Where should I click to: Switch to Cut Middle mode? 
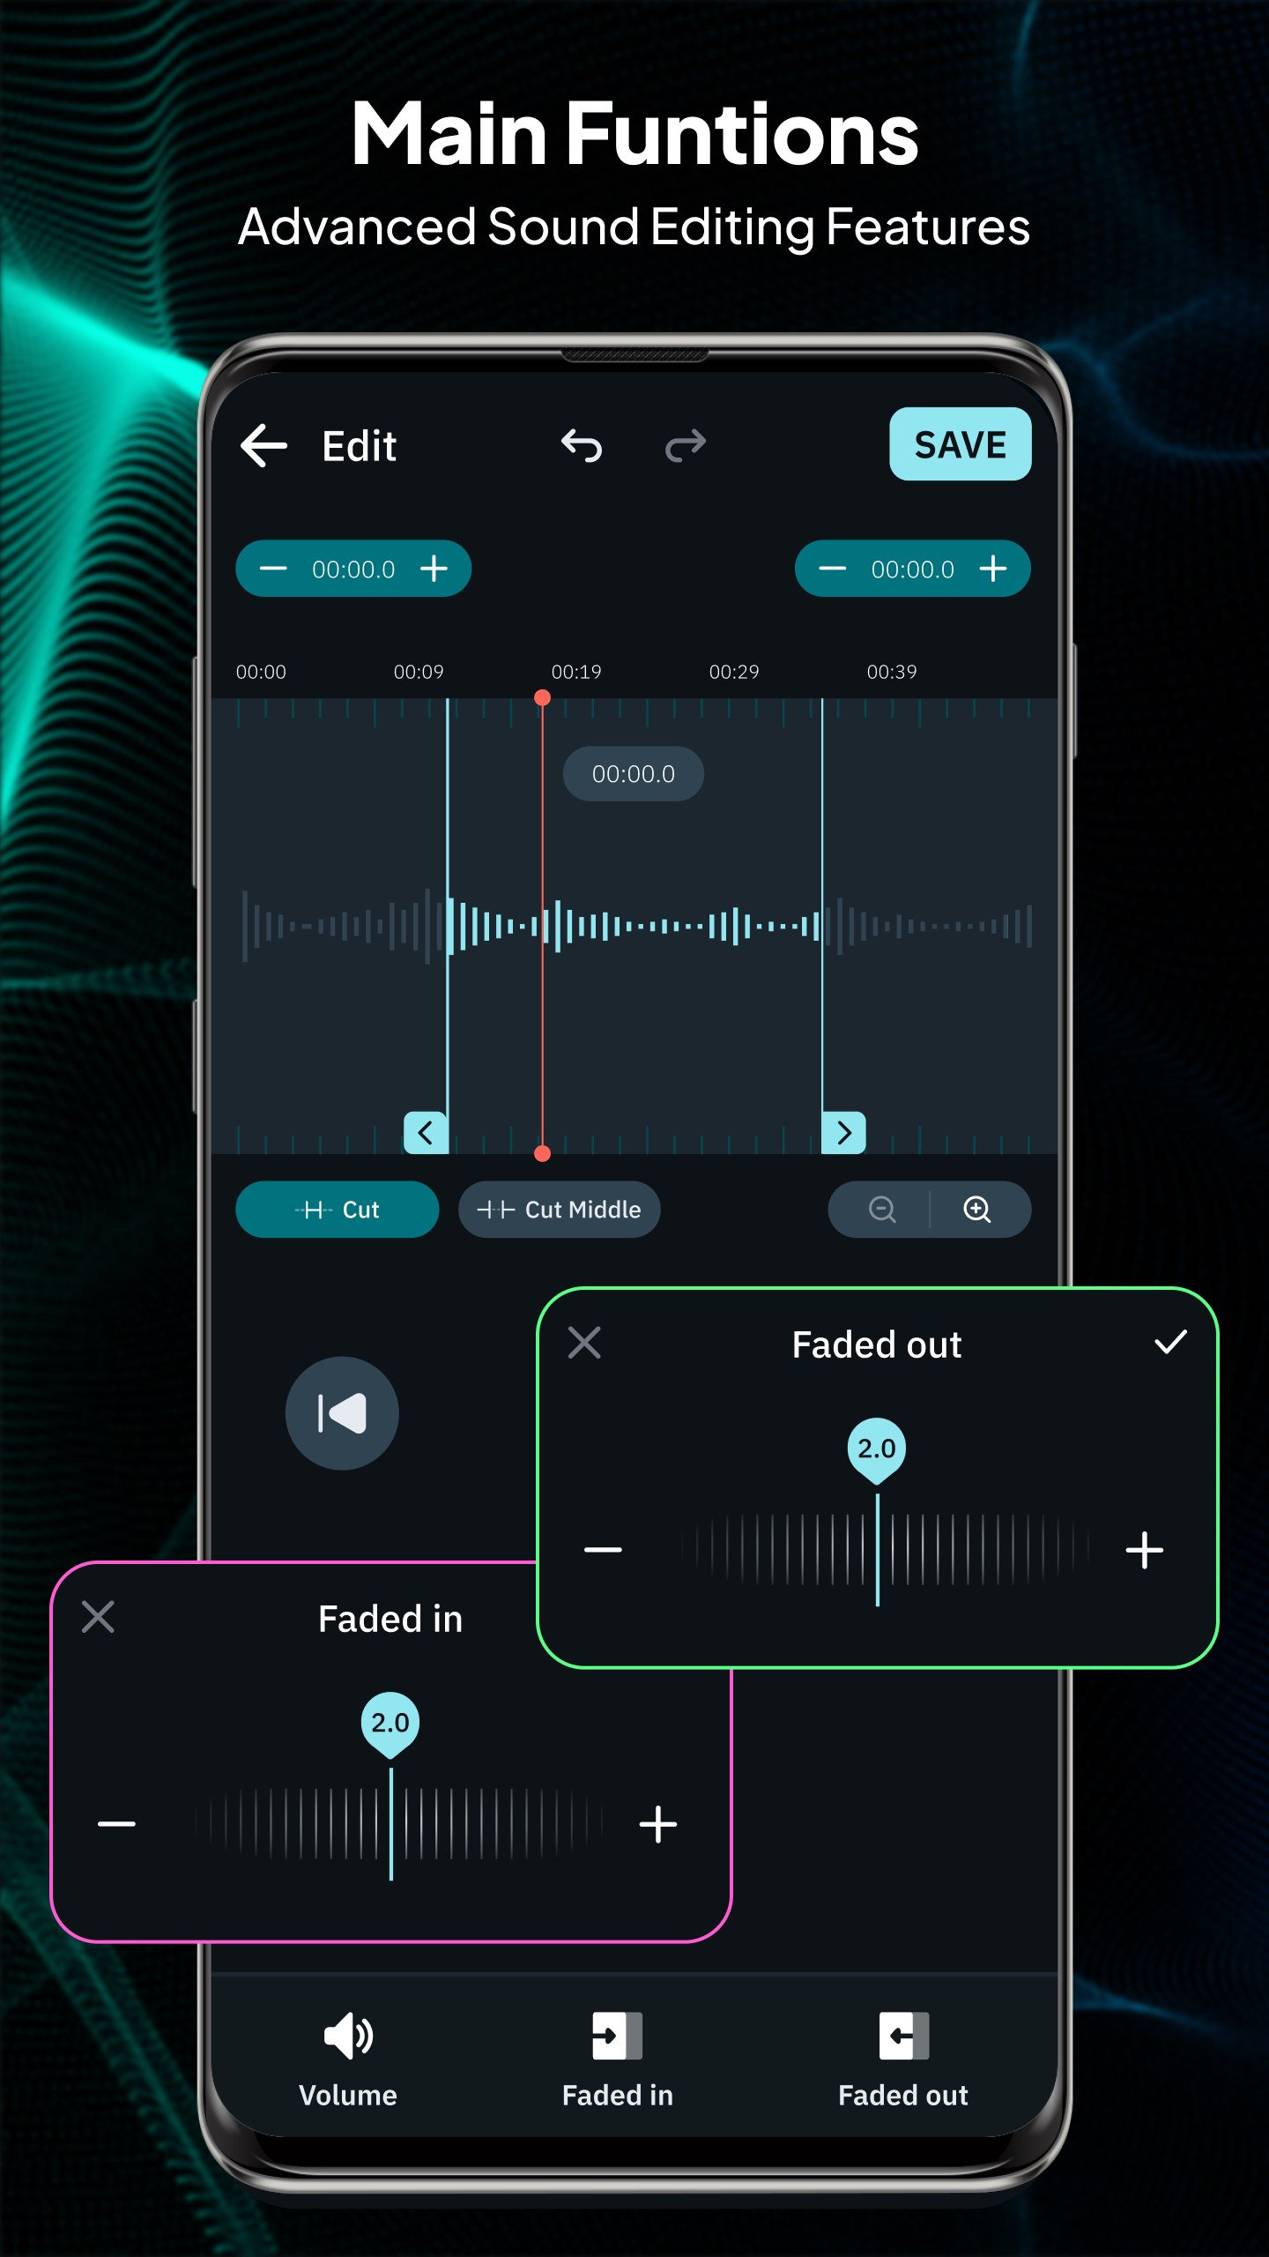click(x=560, y=1210)
